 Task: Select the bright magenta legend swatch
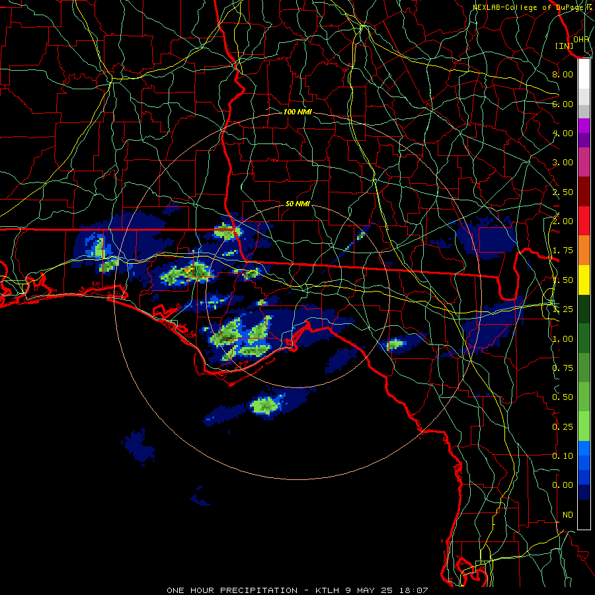(x=584, y=126)
